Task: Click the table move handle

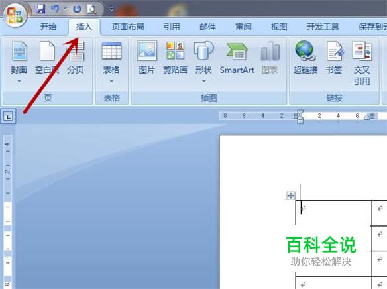Action: pos(291,196)
